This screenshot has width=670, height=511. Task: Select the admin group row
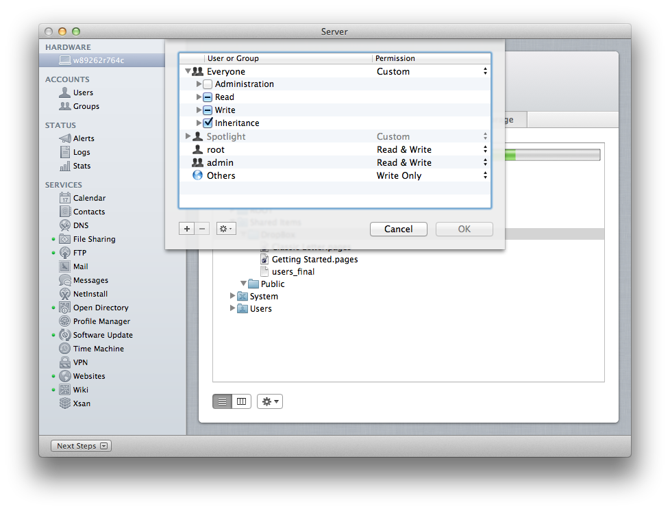[x=334, y=162]
